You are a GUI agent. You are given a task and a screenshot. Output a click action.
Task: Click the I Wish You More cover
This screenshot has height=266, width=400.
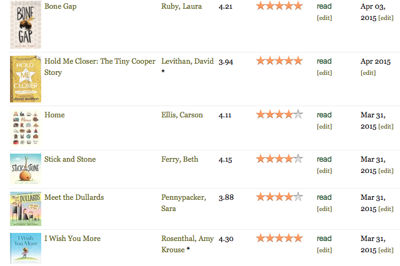25,248
